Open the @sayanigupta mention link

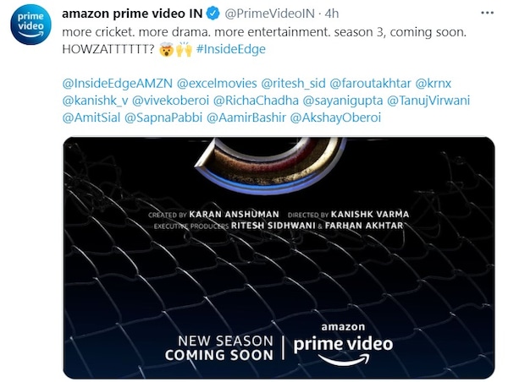tap(343, 101)
